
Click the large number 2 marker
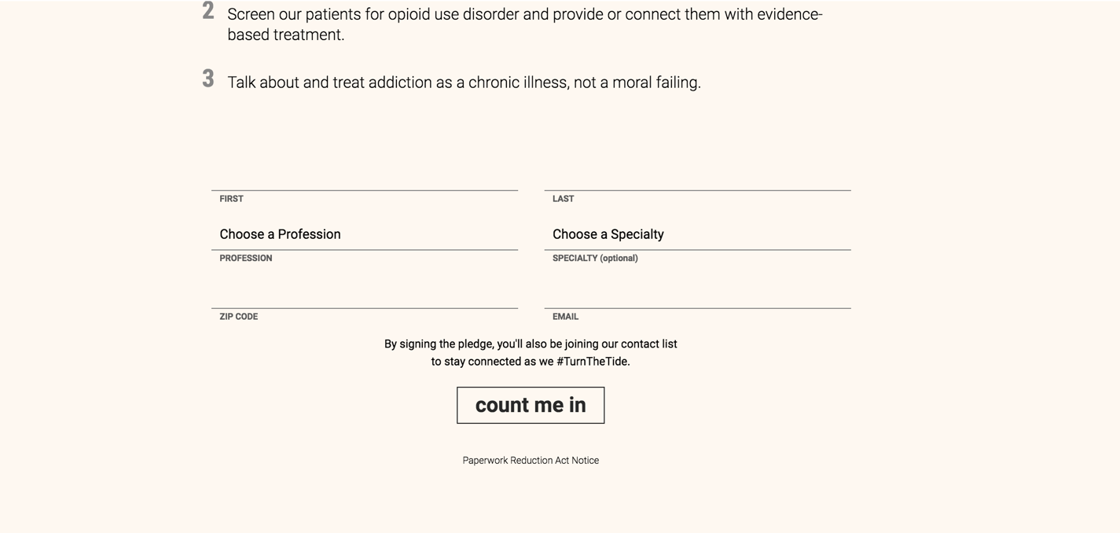coord(208,11)
